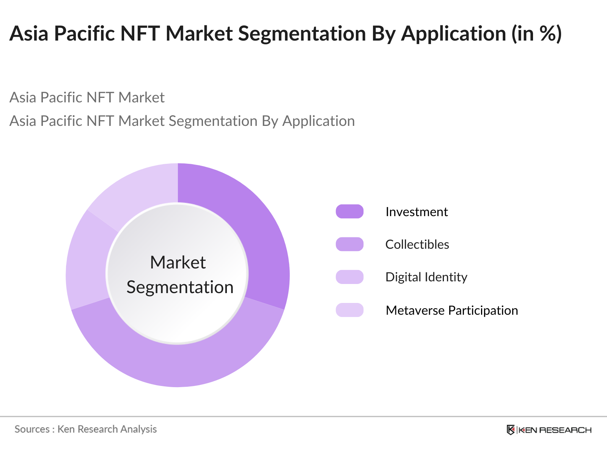The width and height of the screenshot is (607, 455).
Task: Click the Collectibles legend color swatch
Action: click(x=349, y=244)
